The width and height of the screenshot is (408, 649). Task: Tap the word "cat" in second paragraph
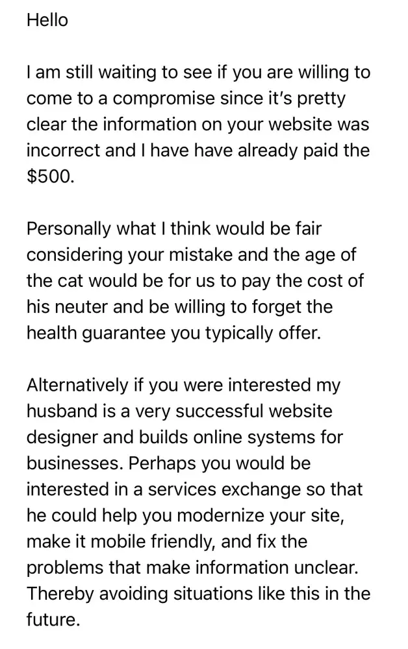(71, 280)
